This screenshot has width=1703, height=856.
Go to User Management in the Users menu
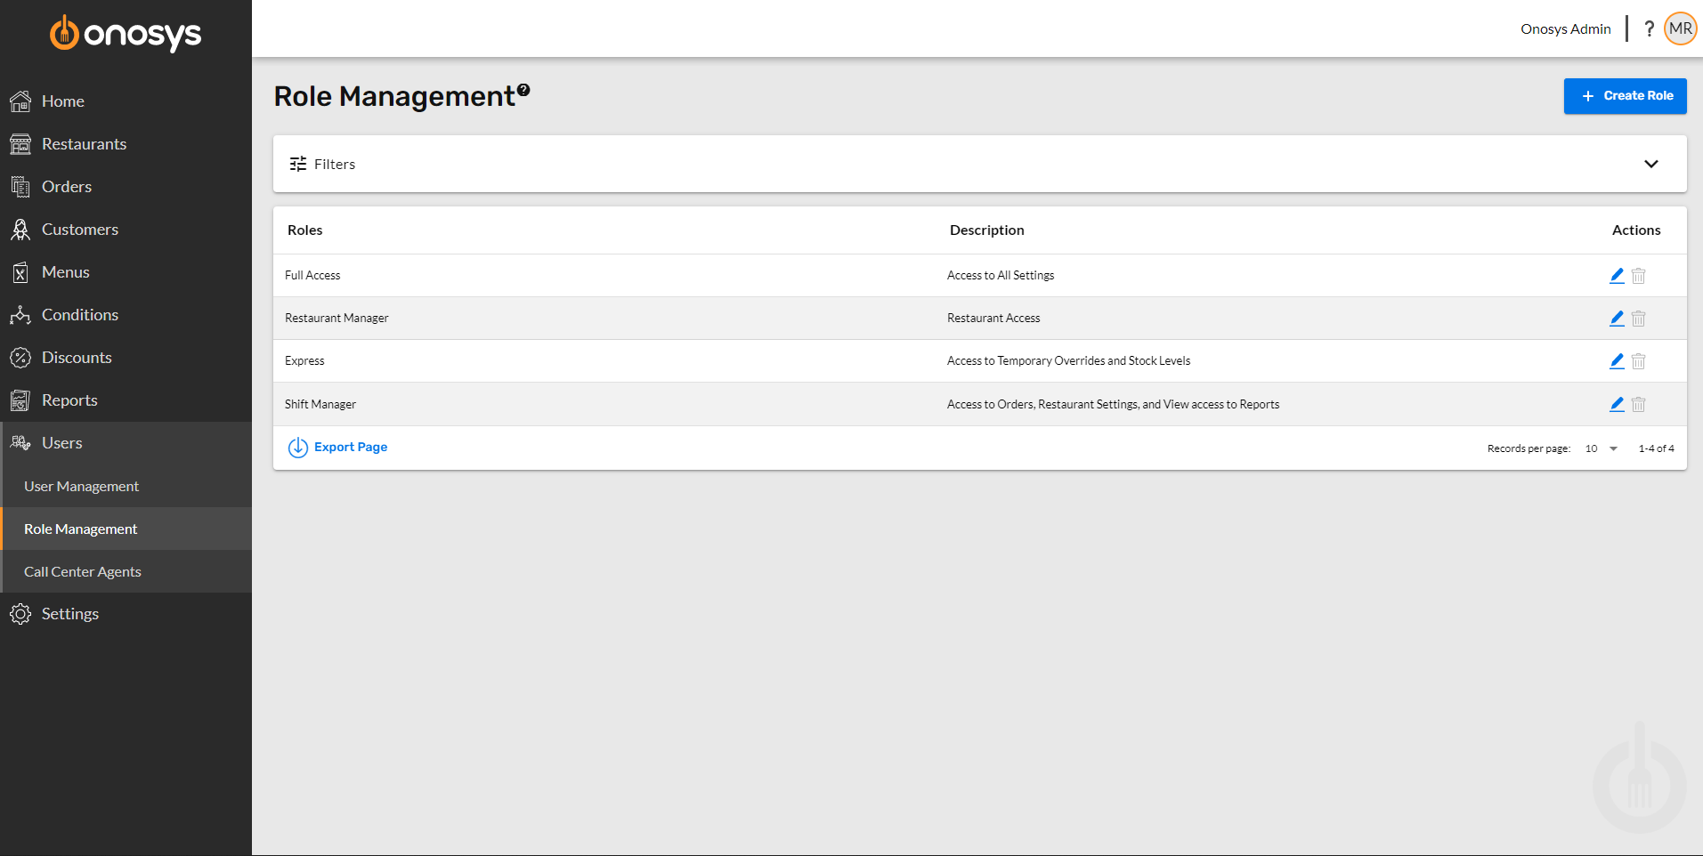point(81,486)
